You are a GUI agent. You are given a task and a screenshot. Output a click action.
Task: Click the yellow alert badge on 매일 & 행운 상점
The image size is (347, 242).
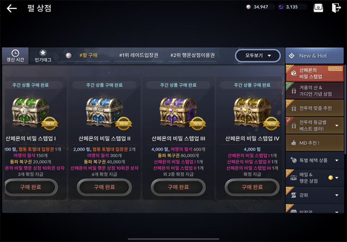(331, 178)
